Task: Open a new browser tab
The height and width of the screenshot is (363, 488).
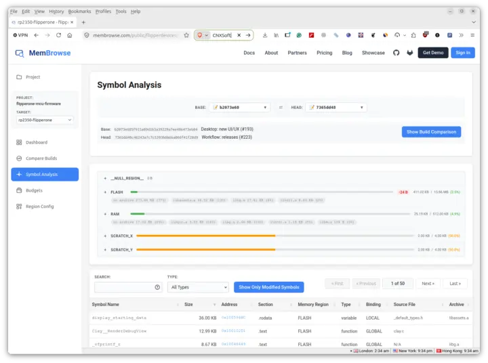Action: click(83, 22)
